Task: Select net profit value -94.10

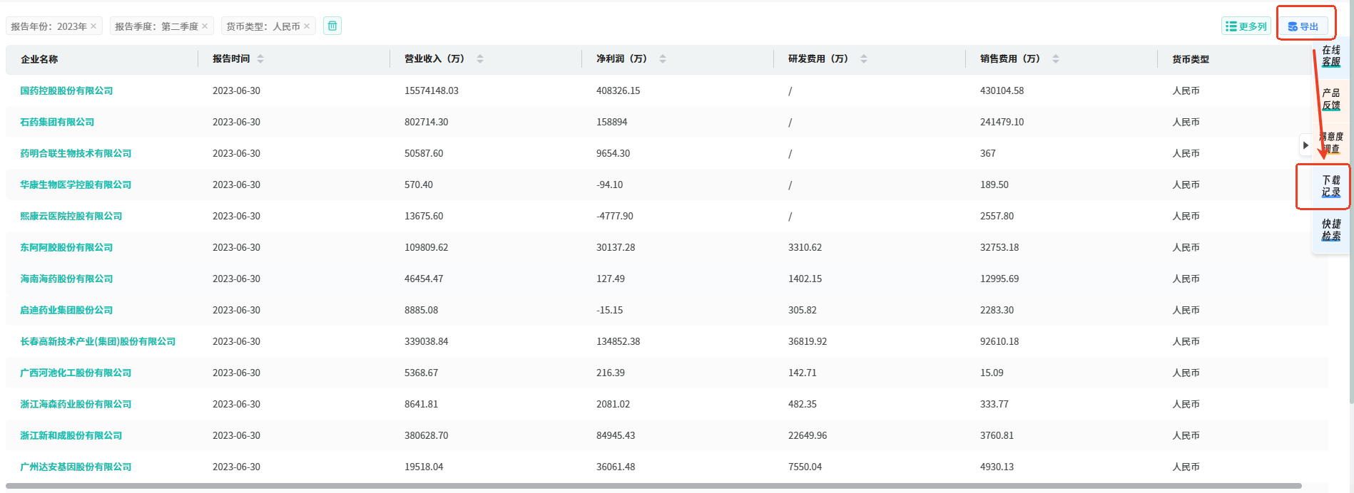Action: tap(610, 185)
